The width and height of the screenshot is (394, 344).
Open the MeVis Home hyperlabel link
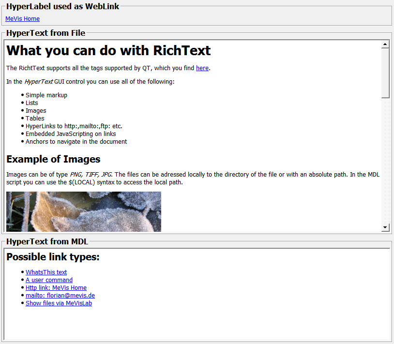pos(22,19)
